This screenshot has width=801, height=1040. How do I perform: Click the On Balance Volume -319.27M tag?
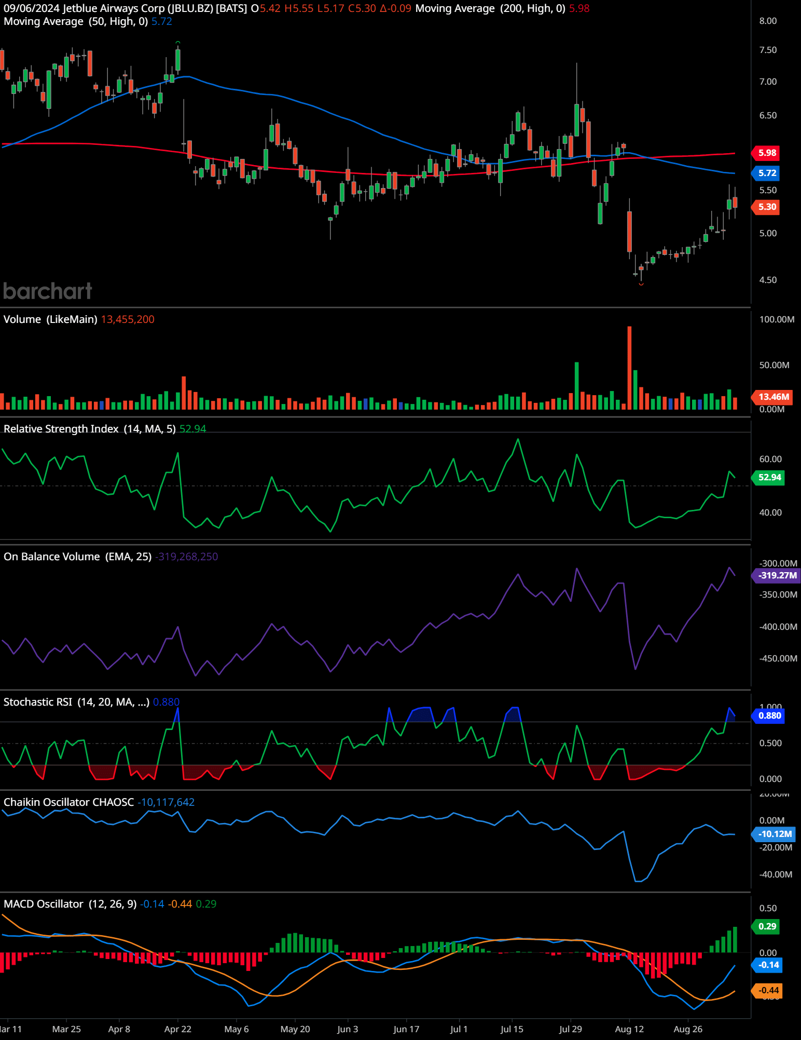[776, 575]
